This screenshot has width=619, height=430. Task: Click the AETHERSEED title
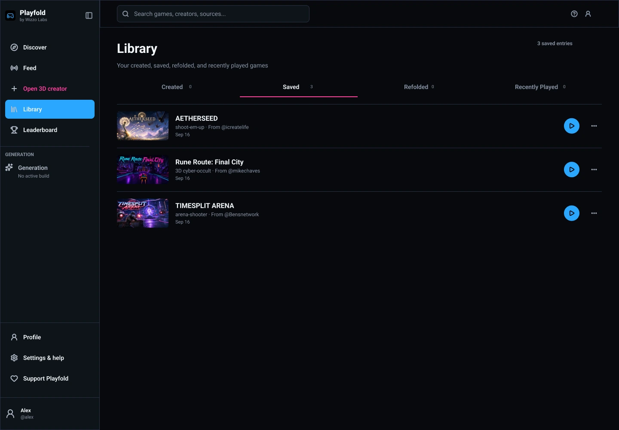point(196,118)
